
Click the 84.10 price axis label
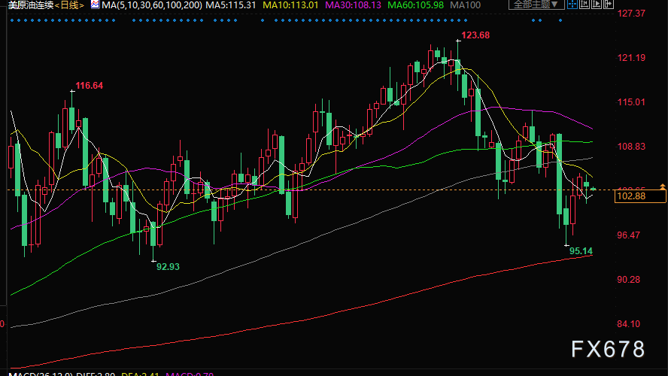628,324
